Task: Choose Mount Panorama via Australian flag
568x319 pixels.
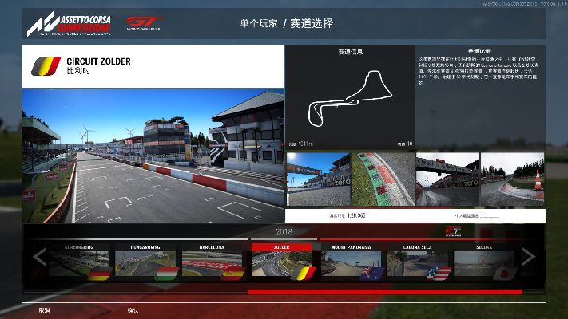Action: 372,274
